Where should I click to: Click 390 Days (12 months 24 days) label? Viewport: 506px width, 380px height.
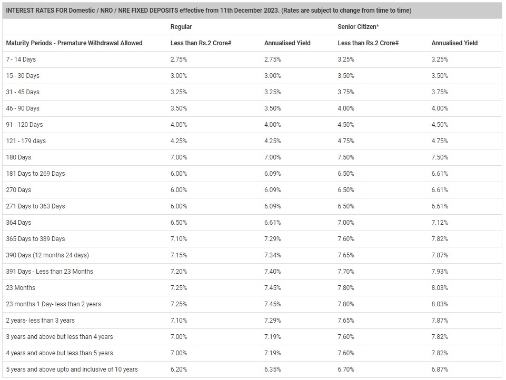click(x=47, y=255)
